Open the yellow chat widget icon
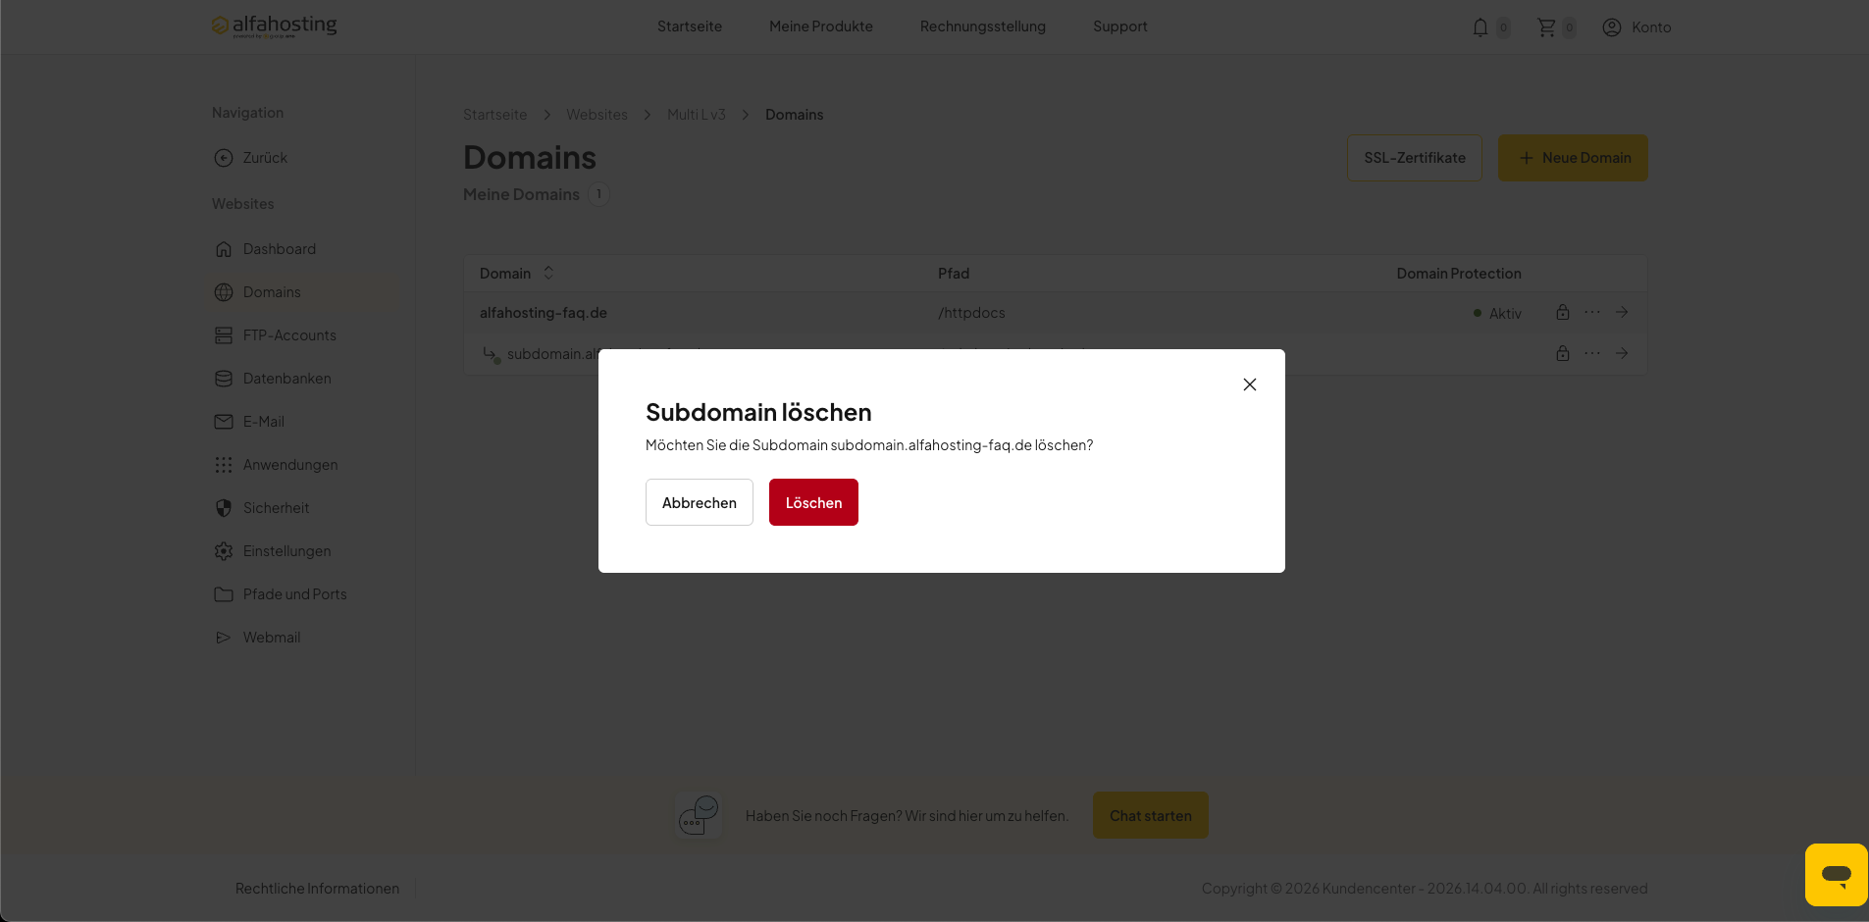Screen dimensions: 1869x922 coord(1836,875)
